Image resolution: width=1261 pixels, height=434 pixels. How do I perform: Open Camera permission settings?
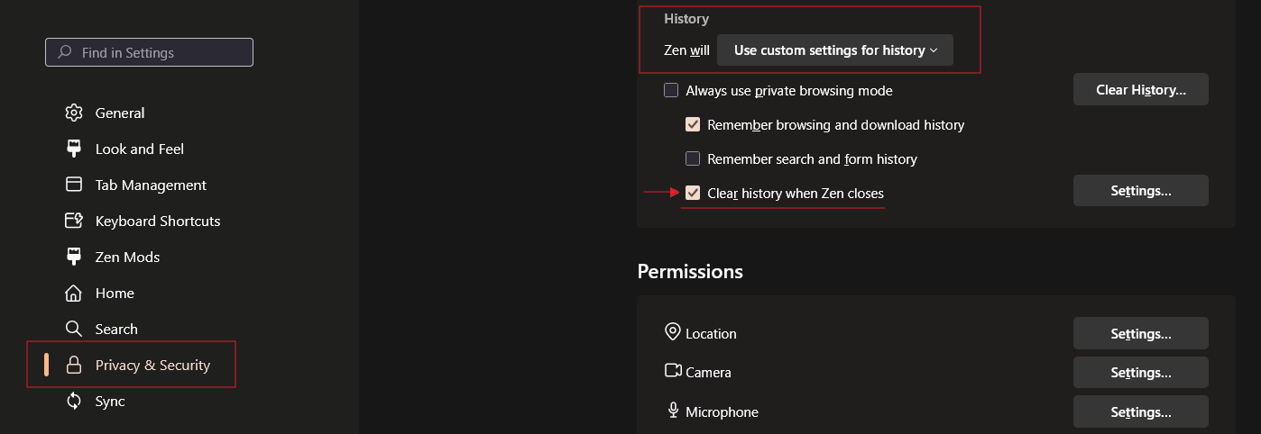tap(1140, 372)
